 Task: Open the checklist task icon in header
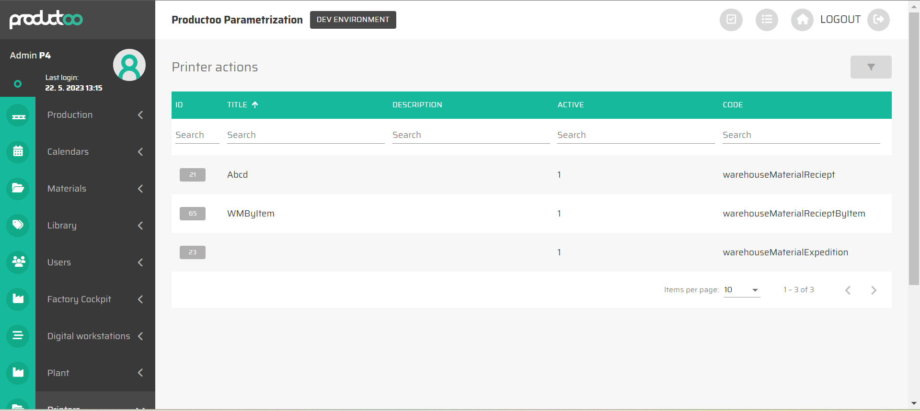(731, 20)
